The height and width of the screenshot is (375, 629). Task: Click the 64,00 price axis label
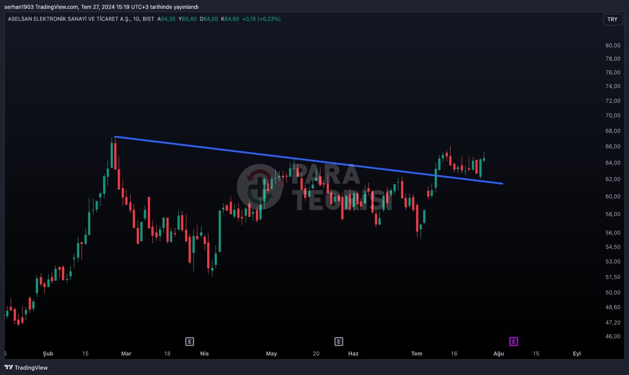click(613, 163)
